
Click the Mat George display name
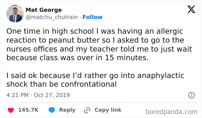coord(44,10)
